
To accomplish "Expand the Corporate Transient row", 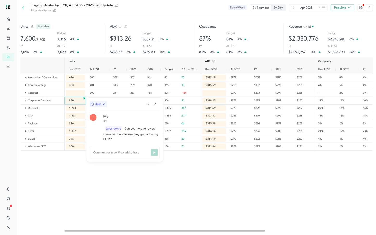I will click(x=25, y=100).
